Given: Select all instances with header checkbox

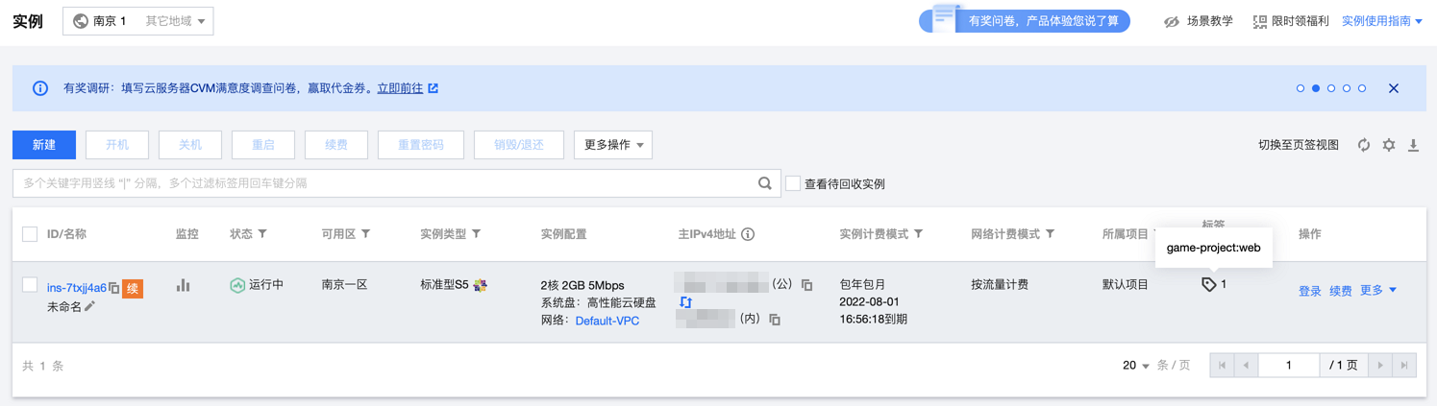Looking at the screenshot, I should (30, 234).
